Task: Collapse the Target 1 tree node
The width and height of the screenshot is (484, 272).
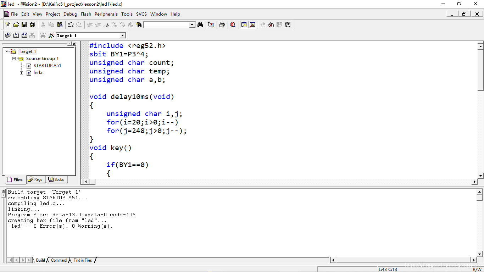Action: [x=6, y=51]
